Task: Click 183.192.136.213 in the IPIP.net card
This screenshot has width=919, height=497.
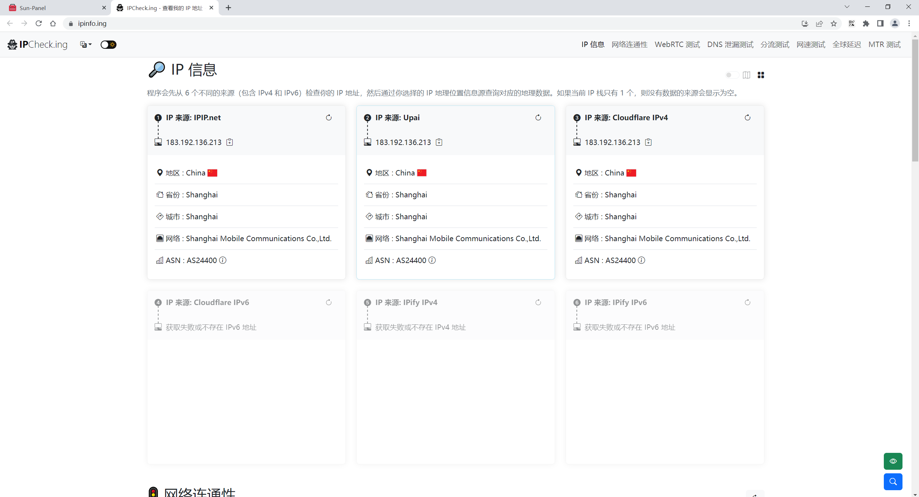Action: pyautogui.click(x=194, y=142)
